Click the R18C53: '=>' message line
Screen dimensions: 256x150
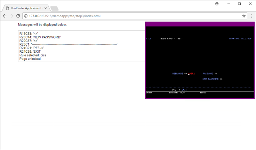point(29,34)
